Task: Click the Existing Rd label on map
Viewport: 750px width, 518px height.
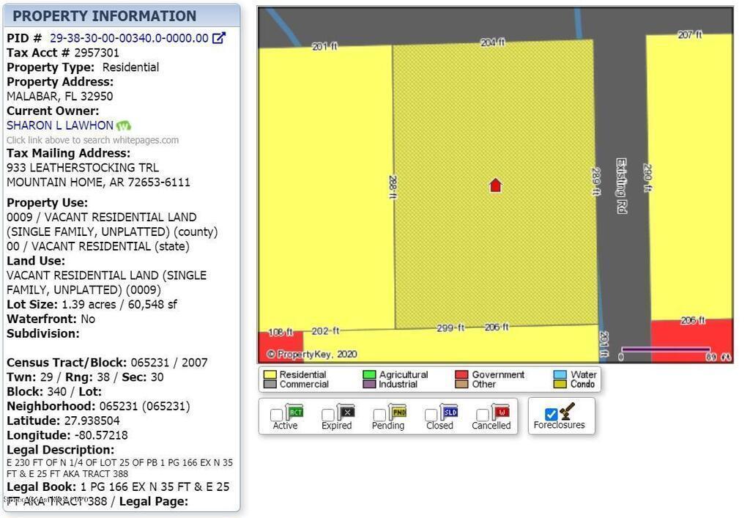Action: 621,186
